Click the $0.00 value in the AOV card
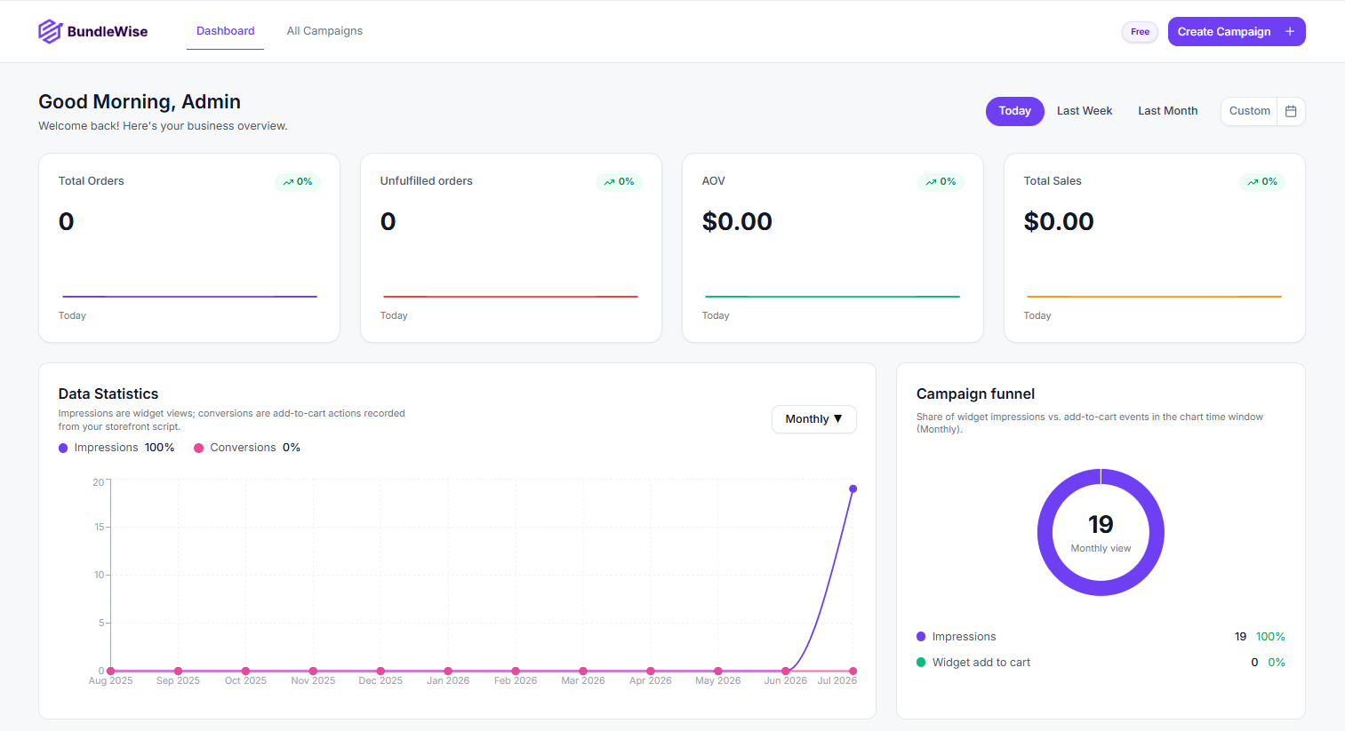The height and width of the screenshot is (731, 1345). click(x=737, y=221)
